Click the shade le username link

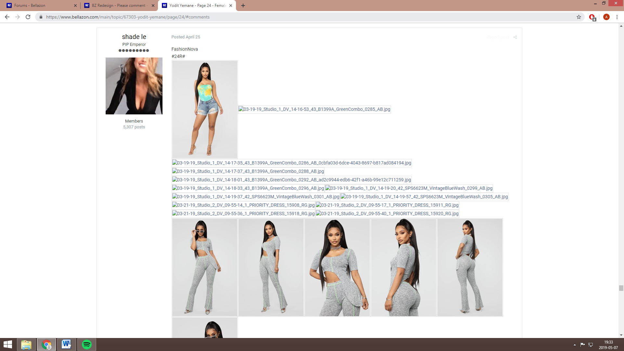click(x=134, y=37)
